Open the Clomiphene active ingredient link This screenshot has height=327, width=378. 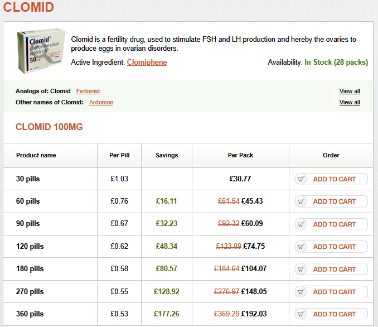pos(147,62)
